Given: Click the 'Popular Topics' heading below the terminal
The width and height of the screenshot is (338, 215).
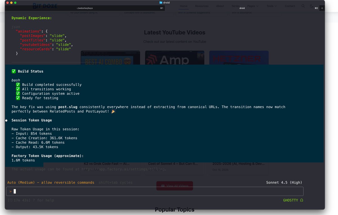Looking at the screenshot, I should pos(175,210).
